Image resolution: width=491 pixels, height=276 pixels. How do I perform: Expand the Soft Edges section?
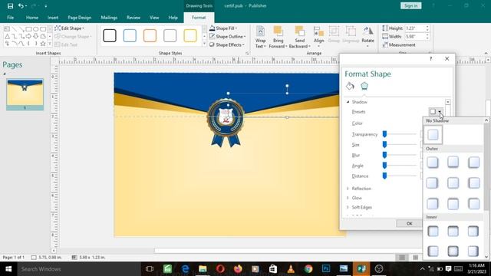348,208
